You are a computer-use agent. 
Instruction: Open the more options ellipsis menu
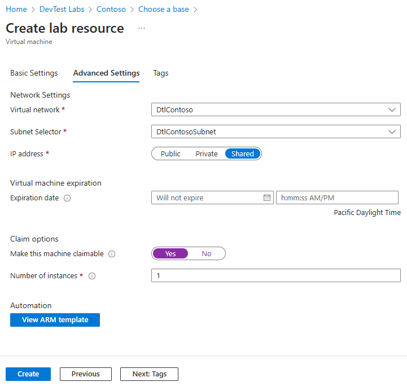[x=141, y=28]
